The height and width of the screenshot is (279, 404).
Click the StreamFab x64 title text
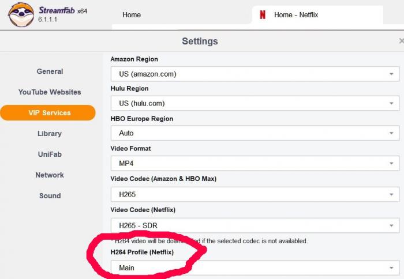[x=63, y=10]
